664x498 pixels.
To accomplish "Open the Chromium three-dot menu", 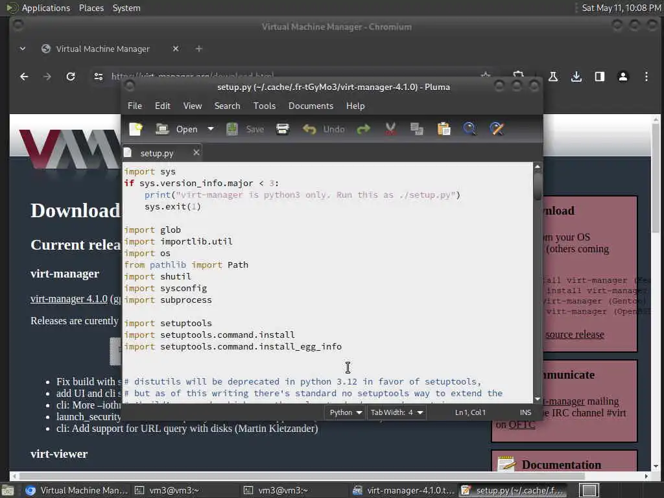I will (x=646, y=77).
